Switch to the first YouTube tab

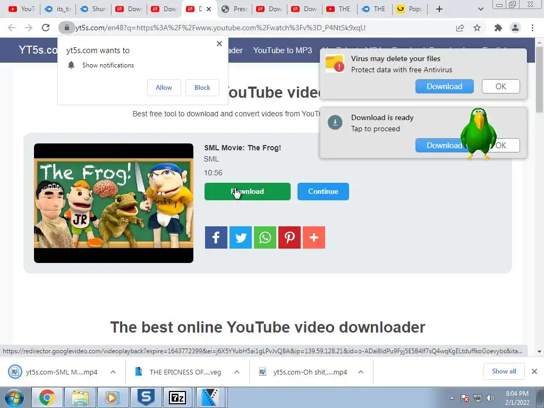point(21,9)
